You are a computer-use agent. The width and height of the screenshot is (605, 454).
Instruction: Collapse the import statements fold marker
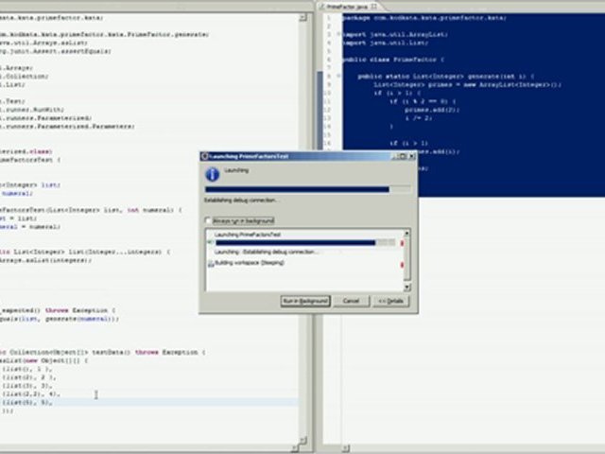(338, 34)
